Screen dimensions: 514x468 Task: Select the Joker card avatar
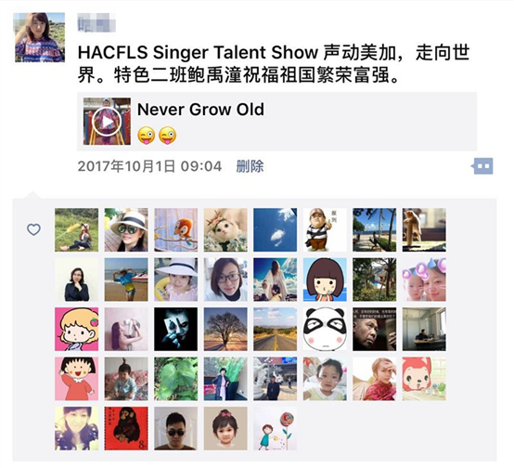click(175, 329)
